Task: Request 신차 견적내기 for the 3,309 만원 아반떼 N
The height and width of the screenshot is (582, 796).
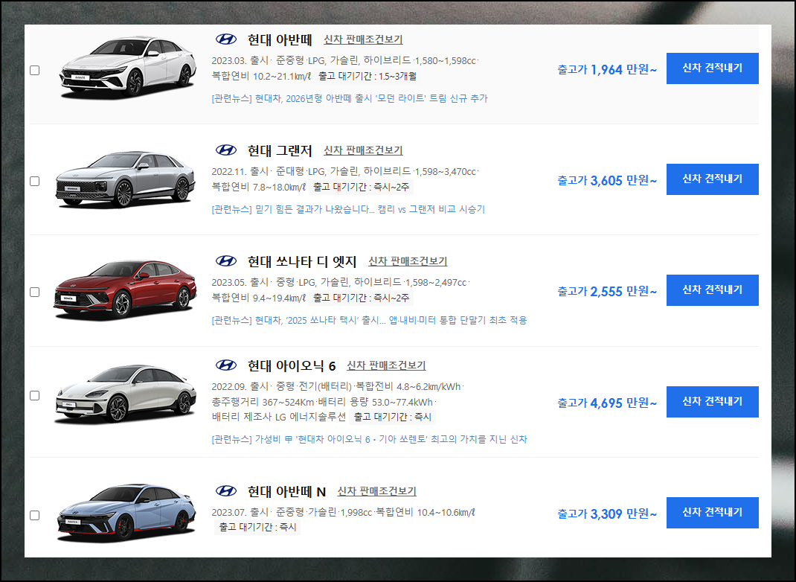Action: click(712, 513)
